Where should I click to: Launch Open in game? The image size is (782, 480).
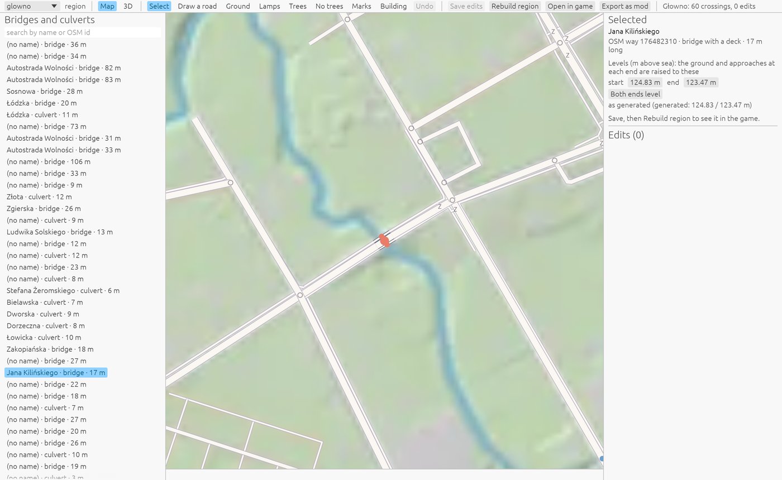point(570,6)
